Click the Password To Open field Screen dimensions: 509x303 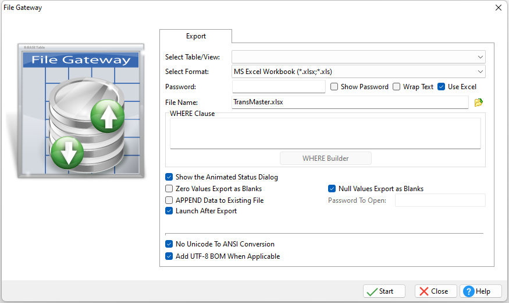click(440, 200)
